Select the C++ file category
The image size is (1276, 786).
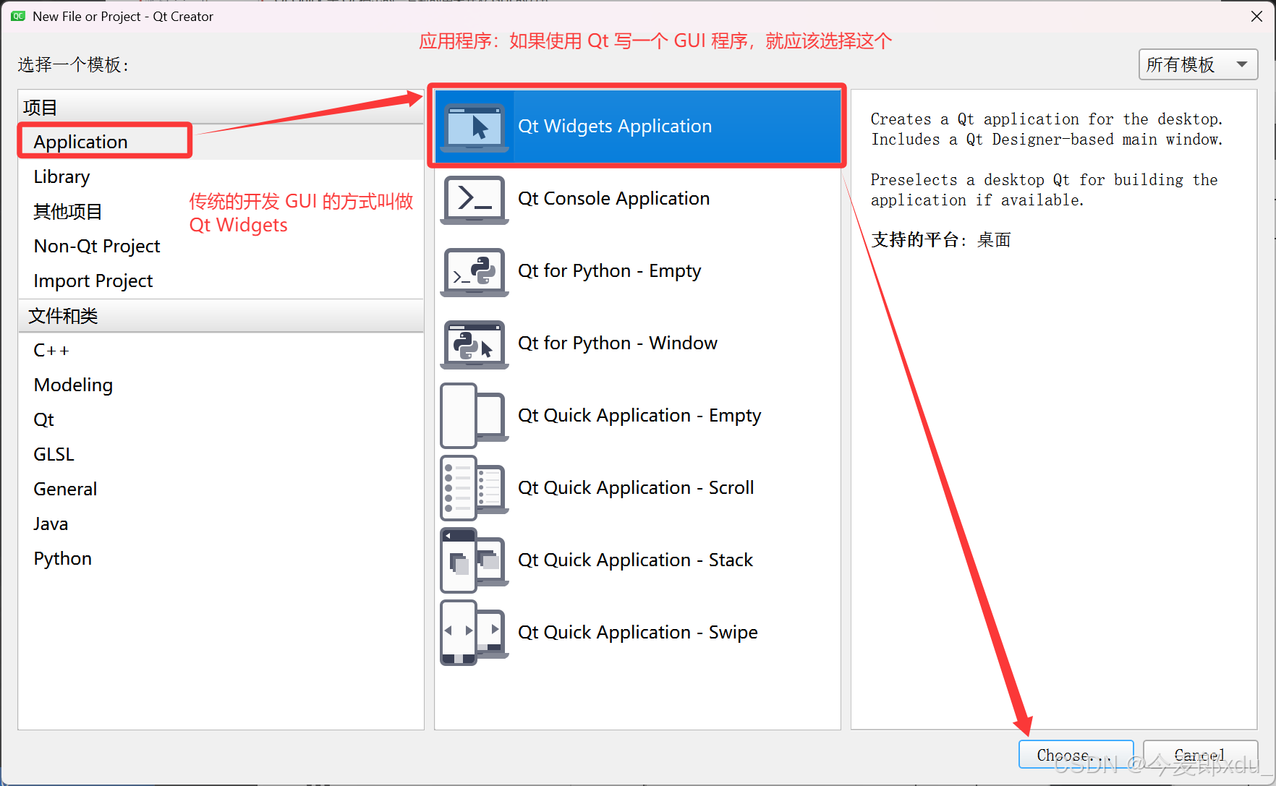point(221,350)
